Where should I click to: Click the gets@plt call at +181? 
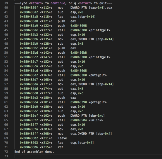coord(82,102)
